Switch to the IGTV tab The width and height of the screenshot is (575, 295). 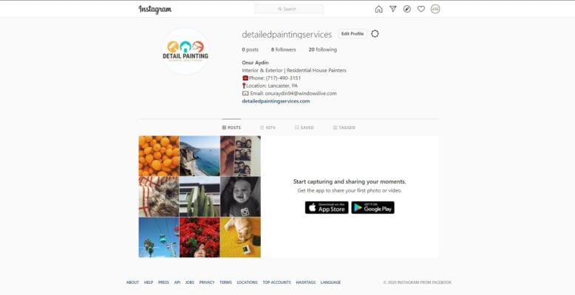pyautogui.click(x=268, y=128)
